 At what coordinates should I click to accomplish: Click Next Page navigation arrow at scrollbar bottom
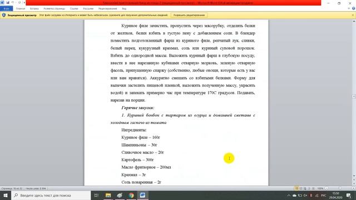tap(354, 184)
